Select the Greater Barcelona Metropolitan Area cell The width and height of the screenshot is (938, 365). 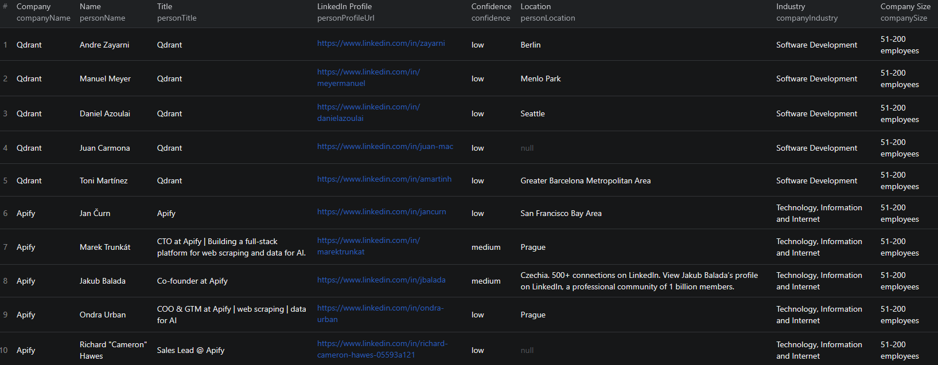coord(585,180)
